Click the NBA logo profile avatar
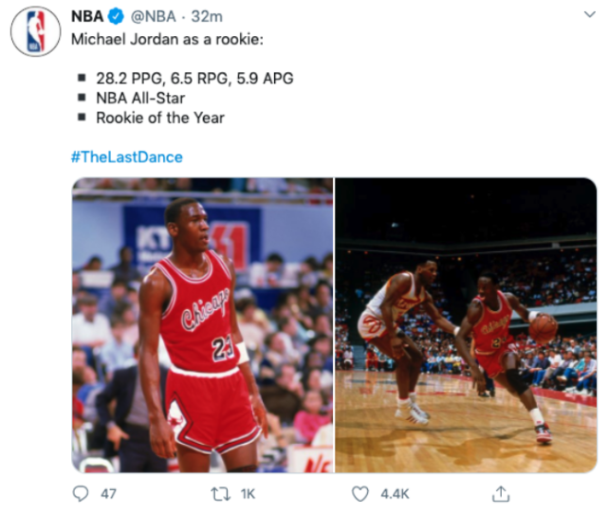The width and height of the screenshot is (608, 514). (35, 31)
